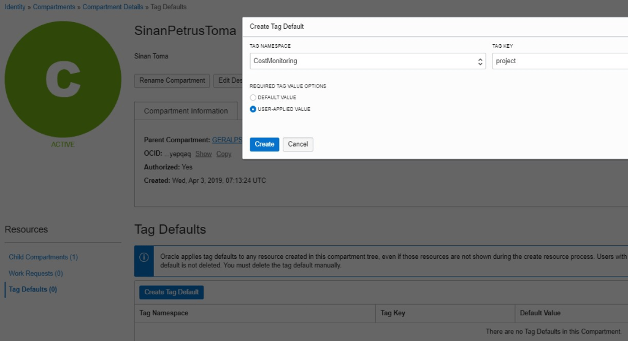This screenshot has width=628, height=341.
Task: Open Work Requests in Resources
Action: click(x=36, y=274)
